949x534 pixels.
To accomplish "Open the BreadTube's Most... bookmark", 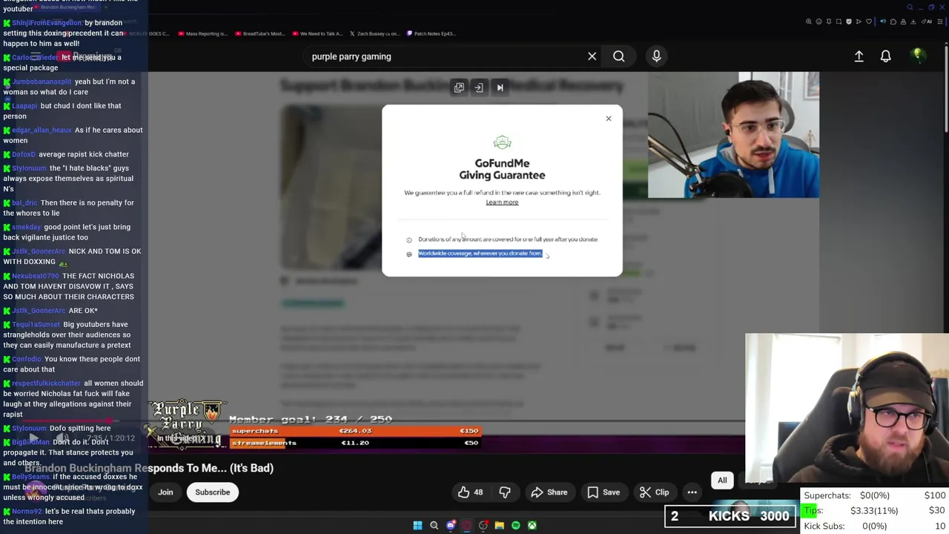I will tap(259, 33).
